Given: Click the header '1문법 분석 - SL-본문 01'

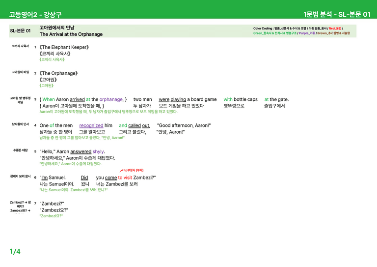Looking at the screenshot, I should click(x=337, y=14).
